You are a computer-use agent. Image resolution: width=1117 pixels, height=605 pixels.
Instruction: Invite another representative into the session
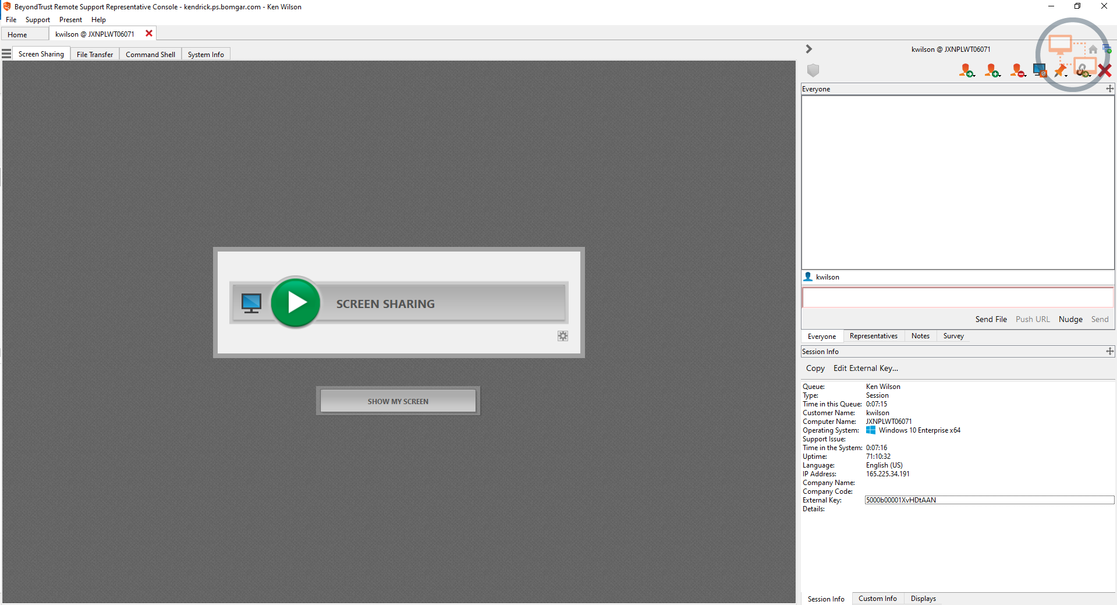[x=992, y=70]
